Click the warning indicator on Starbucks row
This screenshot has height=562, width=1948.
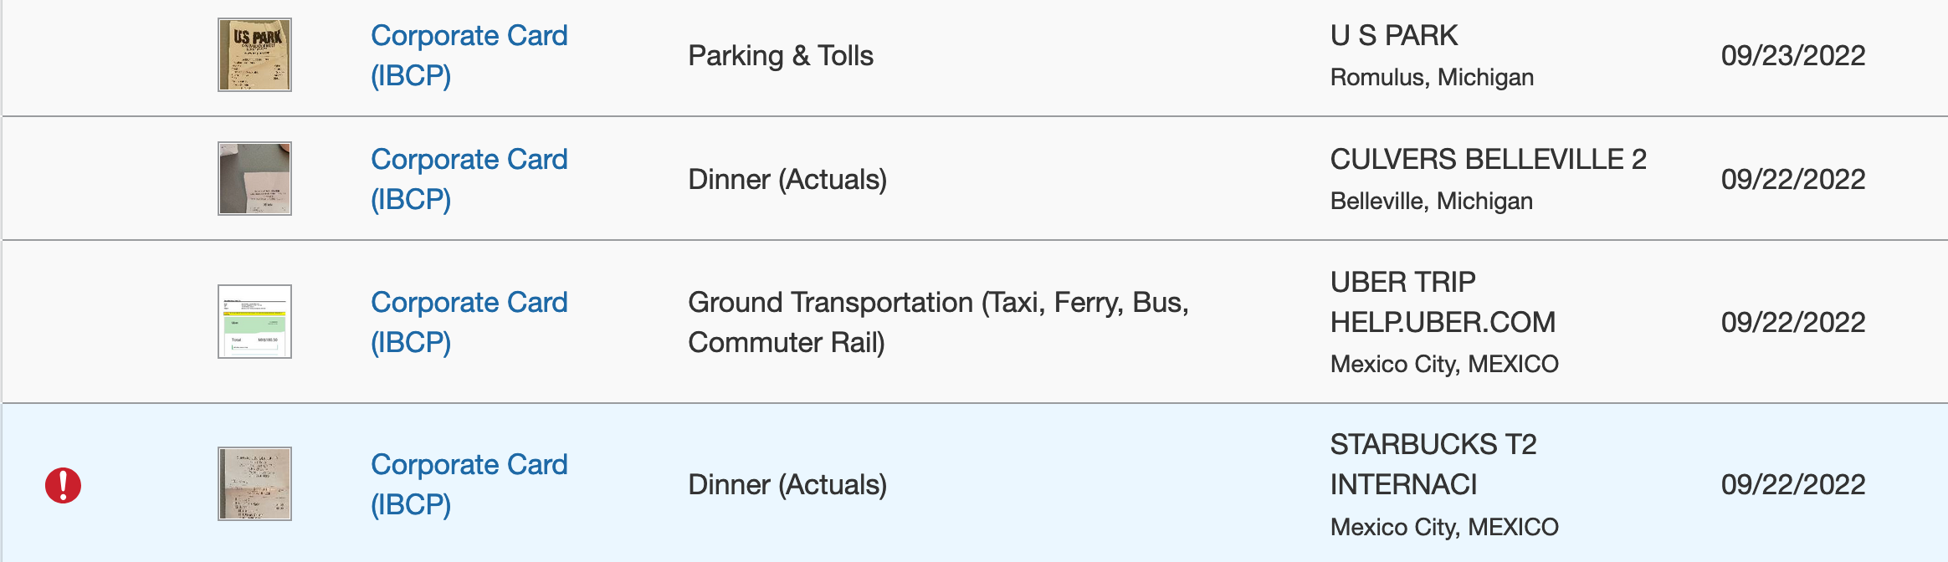[x=62, y=483]
